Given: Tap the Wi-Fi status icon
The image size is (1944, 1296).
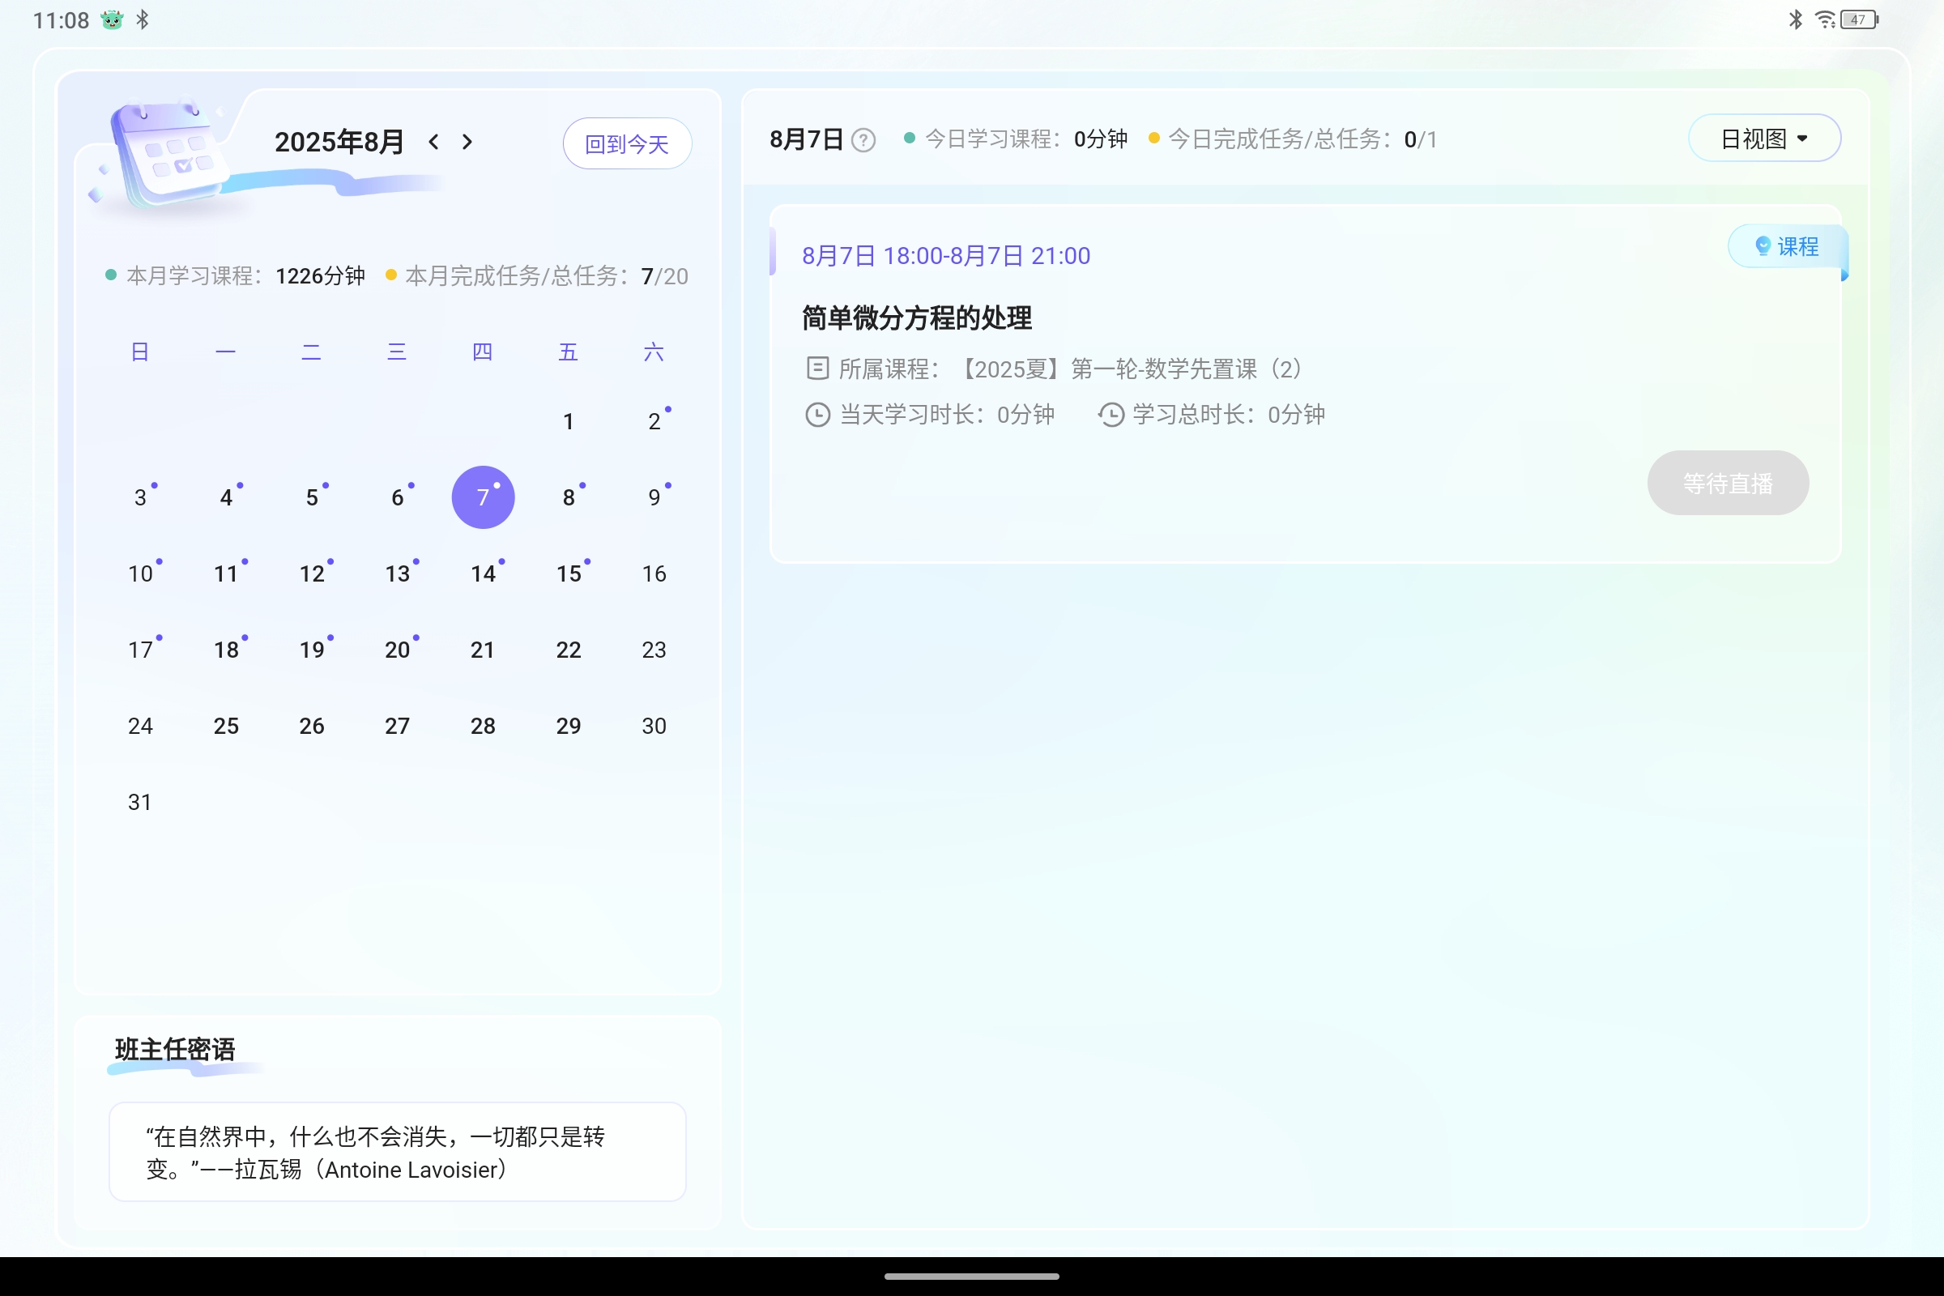Looking at the screenshot, I should (x=1825, y=19).
